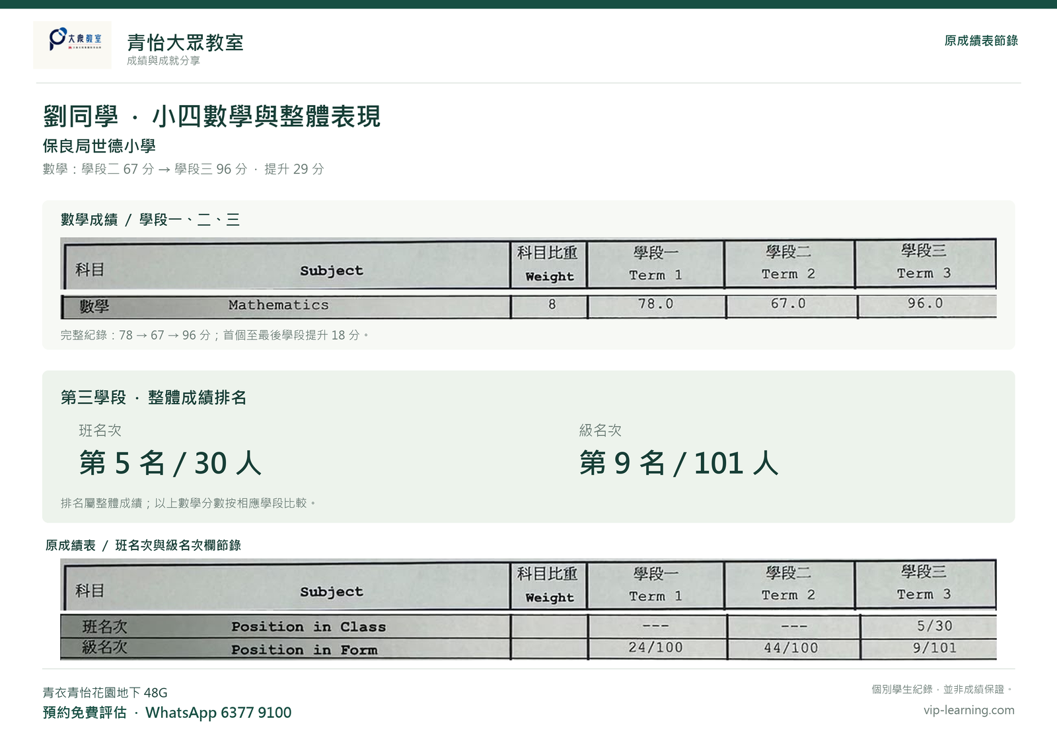The width and height of the screenshot is (1057, 747).
Task: Click the address 青衣青怡花園地下 48G
Action: [105, 693]
